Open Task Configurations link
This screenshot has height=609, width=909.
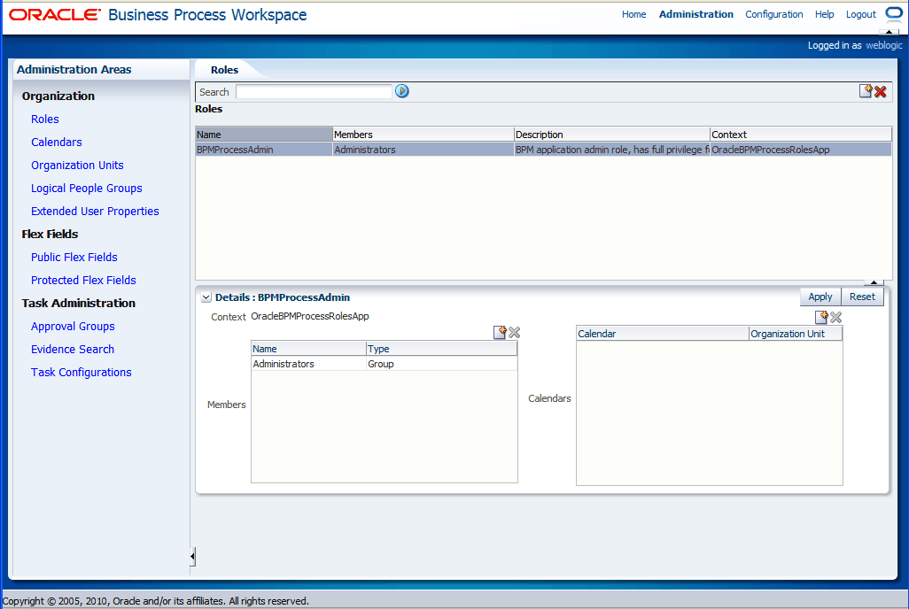82,373
